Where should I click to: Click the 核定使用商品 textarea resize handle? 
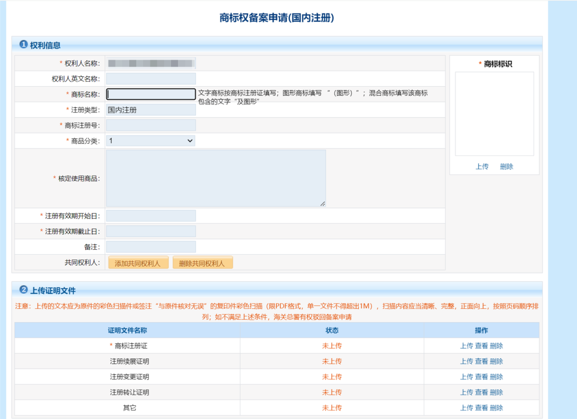point(323,204)
